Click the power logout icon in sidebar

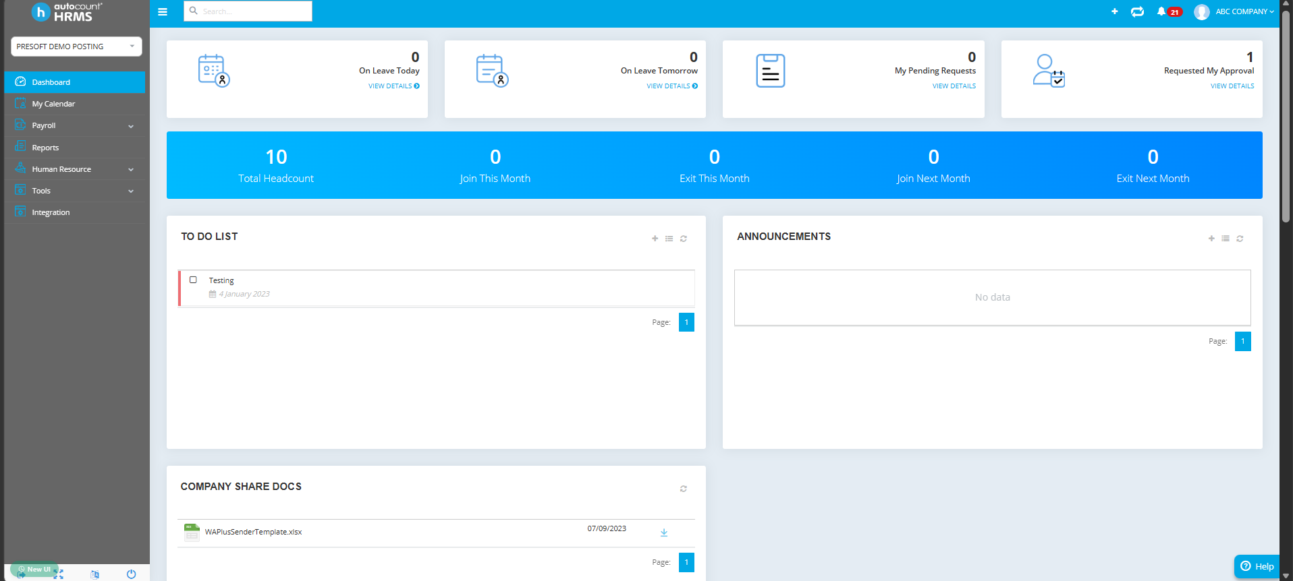click(131, 574)
